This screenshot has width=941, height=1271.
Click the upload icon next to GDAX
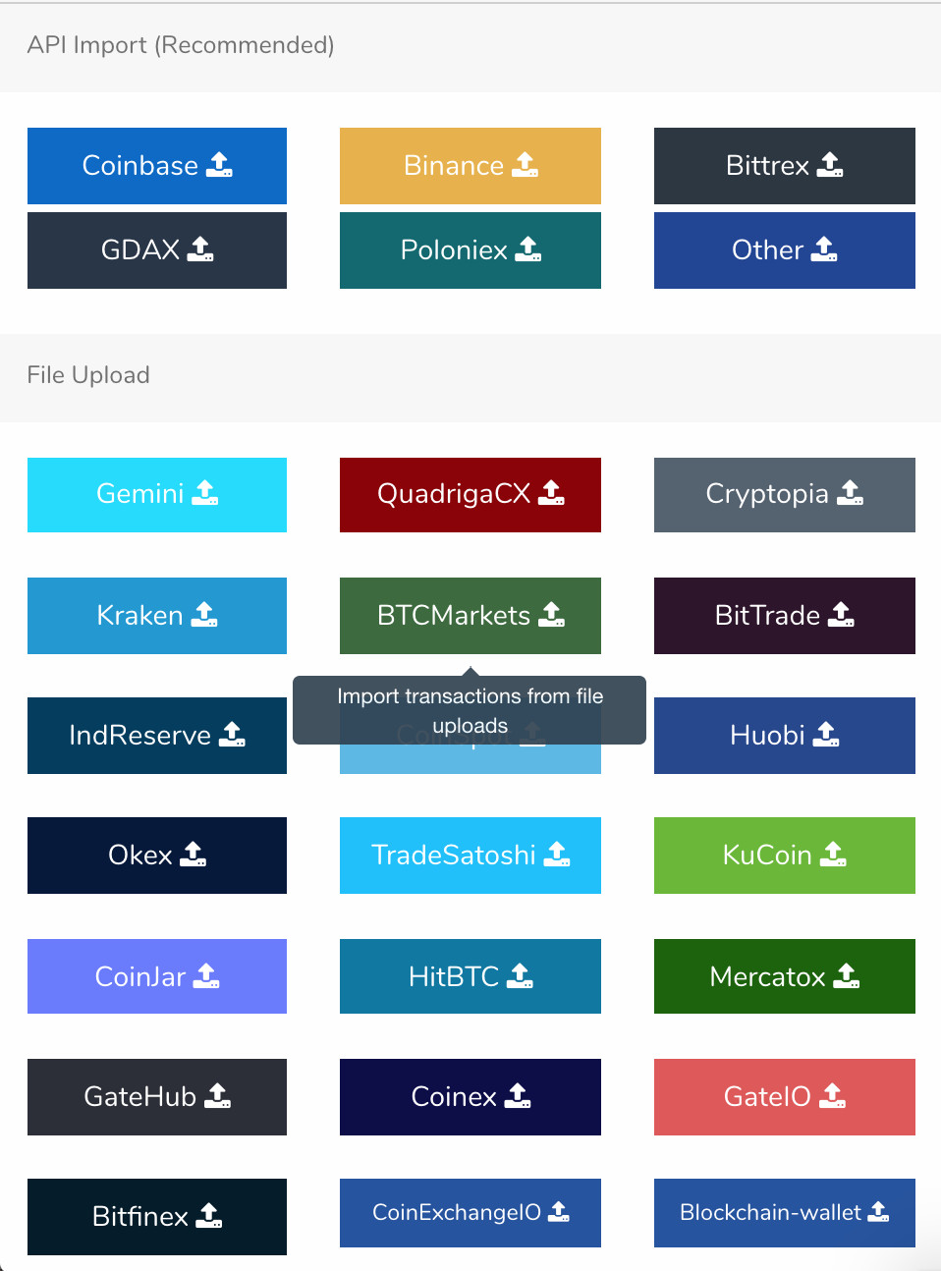[x=200, y=249]
